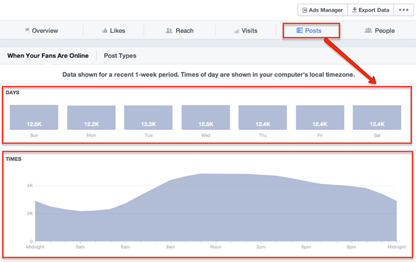Go to the Reach tab
The width and height of the screenshot is (416, 262).
click(180, 30)
